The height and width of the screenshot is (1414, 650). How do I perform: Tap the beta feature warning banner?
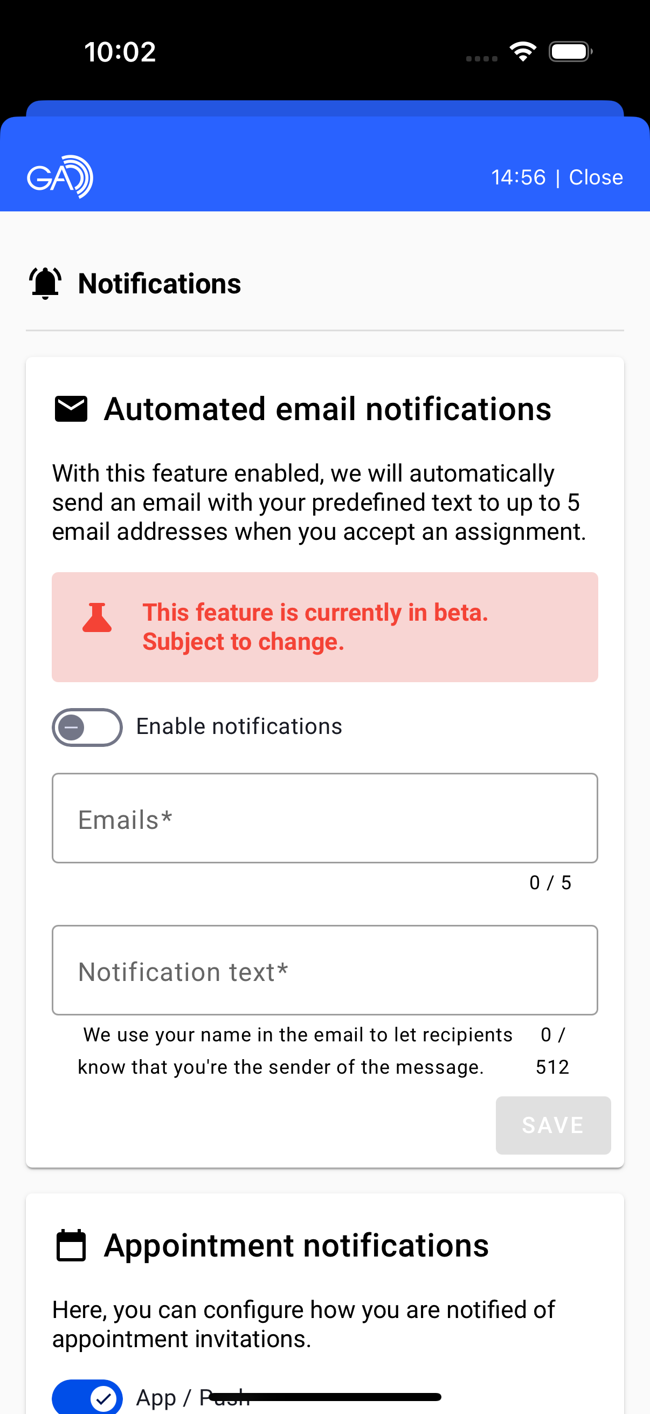(324, 627)
